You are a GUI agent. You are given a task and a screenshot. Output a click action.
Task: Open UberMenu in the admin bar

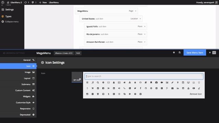[54, 2]
